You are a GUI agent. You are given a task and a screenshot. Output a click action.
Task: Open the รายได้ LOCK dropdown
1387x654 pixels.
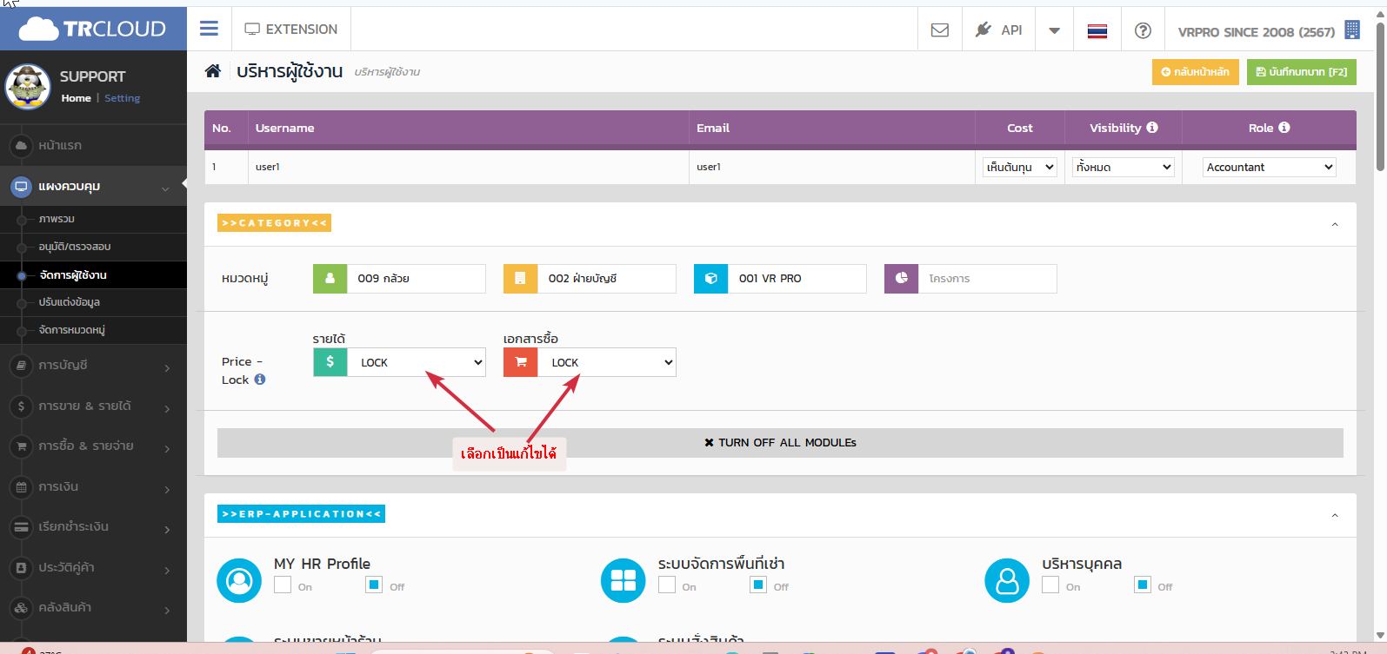click(x=416, y=362)
